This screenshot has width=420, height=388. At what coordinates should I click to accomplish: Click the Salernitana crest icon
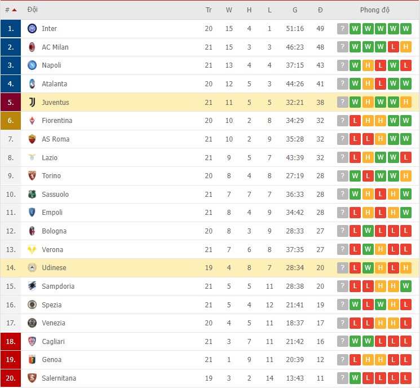coord(32,378)
